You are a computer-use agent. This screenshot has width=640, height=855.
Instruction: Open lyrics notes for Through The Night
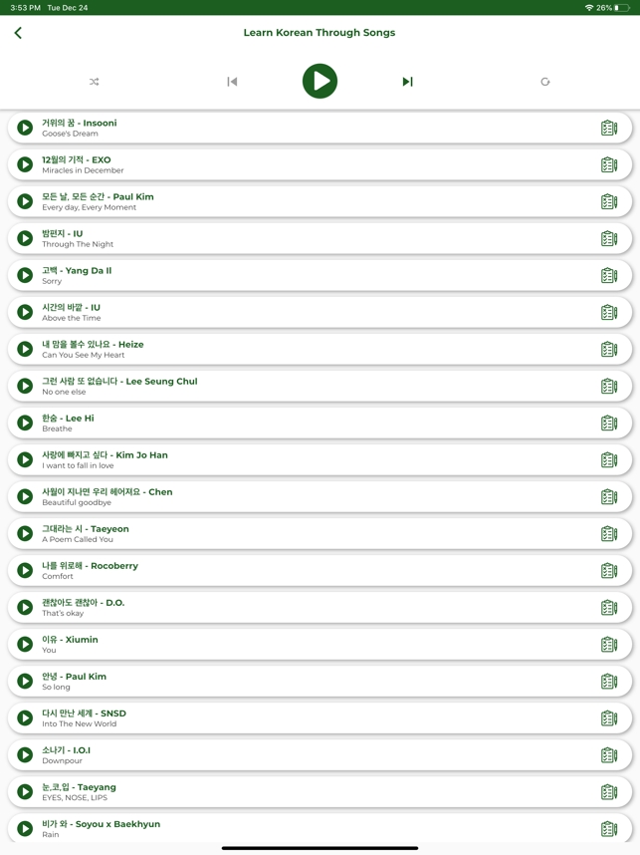[609, 238]
